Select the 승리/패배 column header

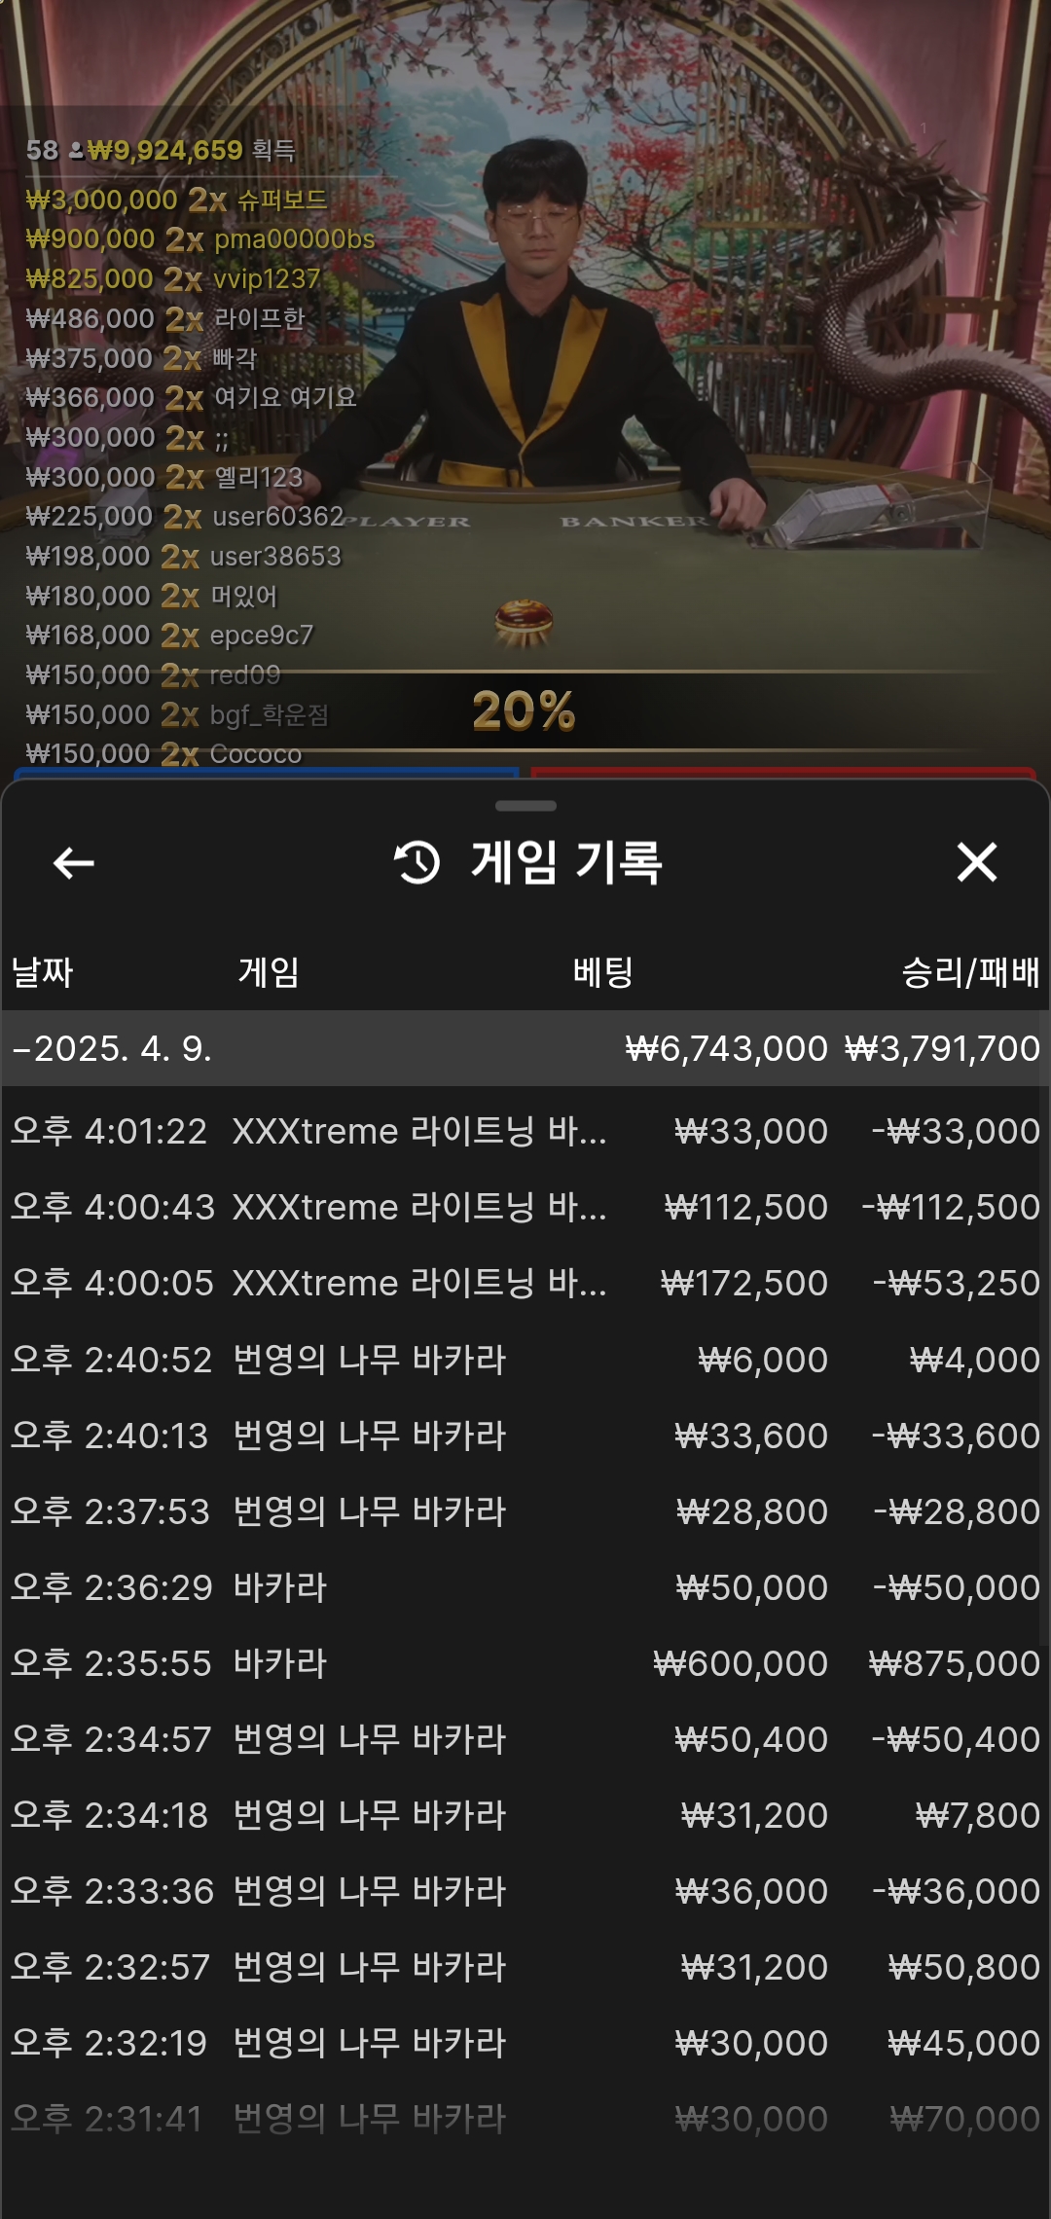tap(970, 971)
